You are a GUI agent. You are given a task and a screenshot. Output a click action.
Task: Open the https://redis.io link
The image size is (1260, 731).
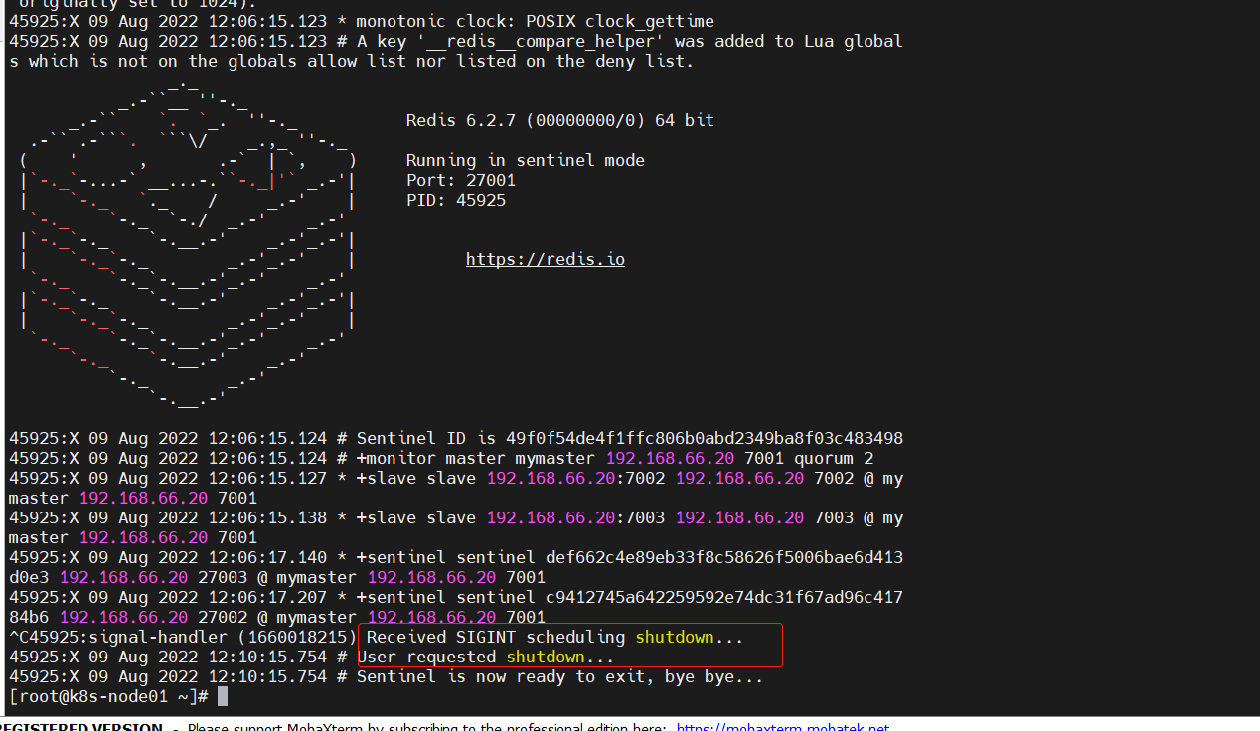point(546,259)
